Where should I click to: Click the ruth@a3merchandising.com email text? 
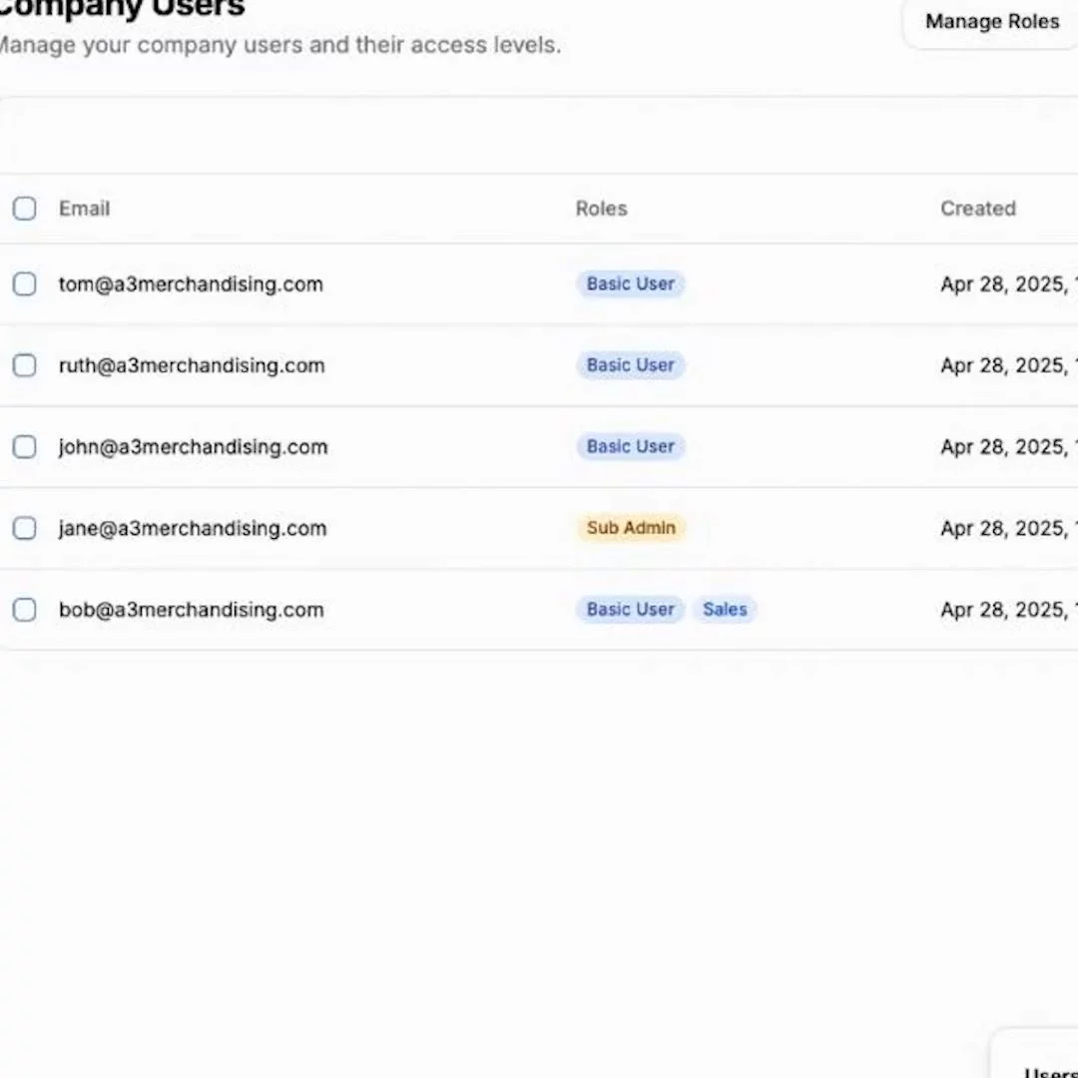point(192,365)
